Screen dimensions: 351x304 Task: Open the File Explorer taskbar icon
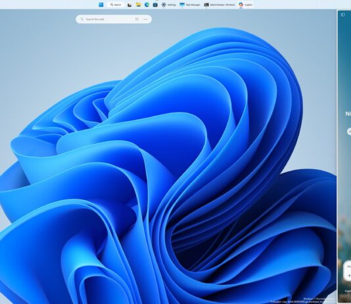point(138,5)
